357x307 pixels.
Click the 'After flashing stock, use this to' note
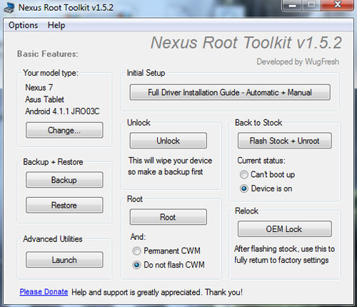pyautogui.click(x=284, y=248)
